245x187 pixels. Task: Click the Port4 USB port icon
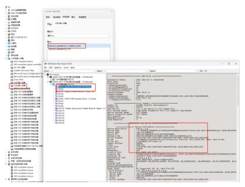point(56,94)
